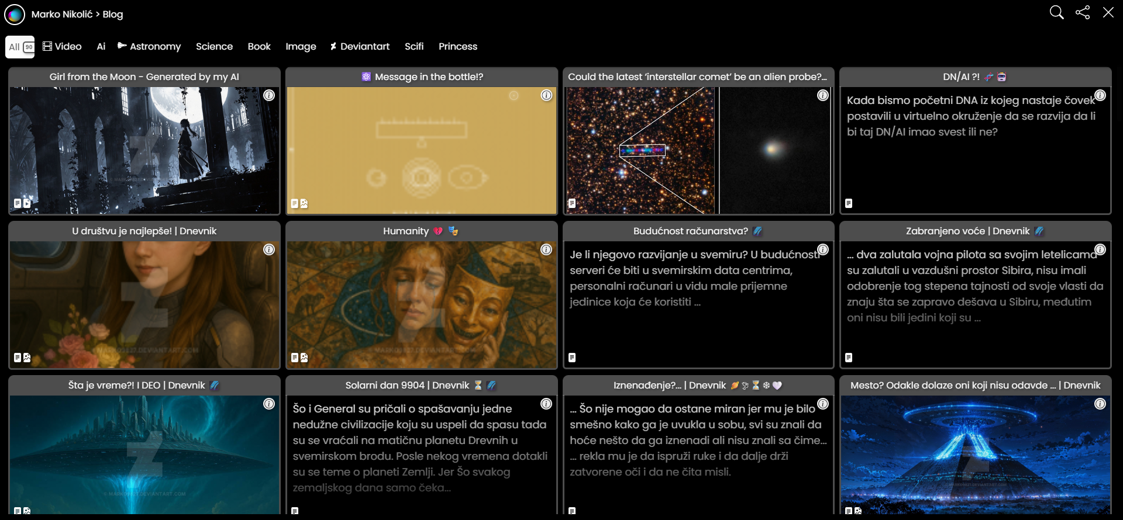Open blue pyramid UFO thumbnail
The image size is (1123, 520).
click(x=975, y=455)
